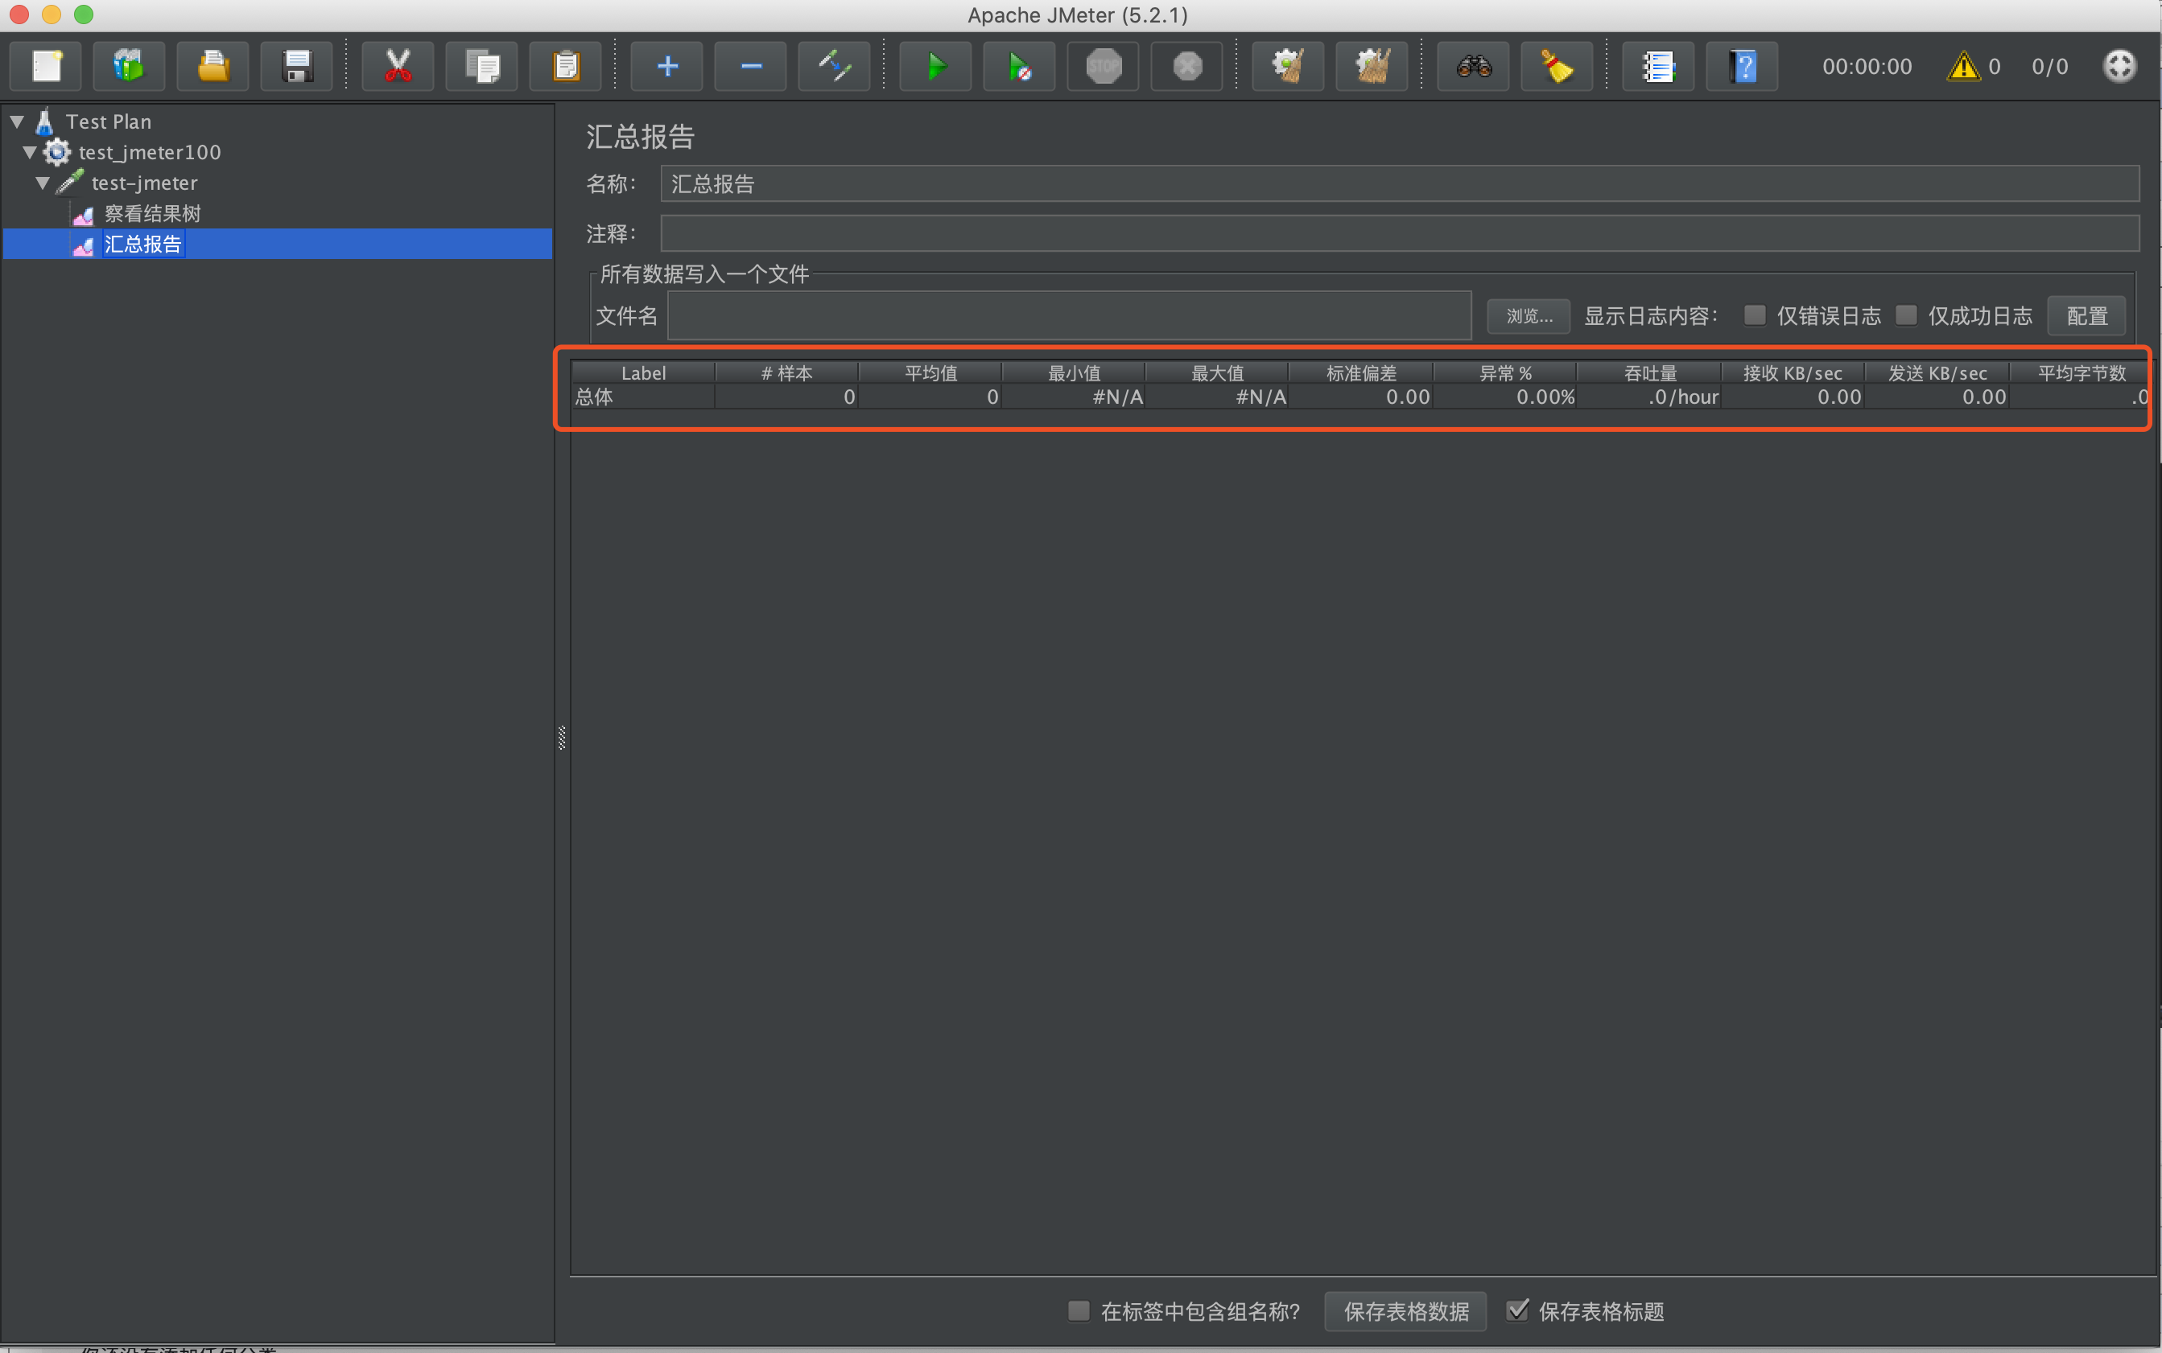Image resolution: width=2162 pixels, height=1353 pixels.
Task: Click the 文件名 filename input field
Action: pos(1069,316)
